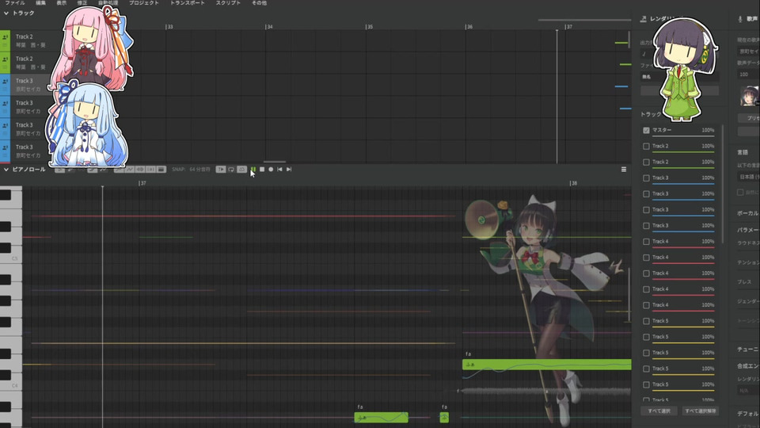Open the スクリプト menu

(228, 3)
